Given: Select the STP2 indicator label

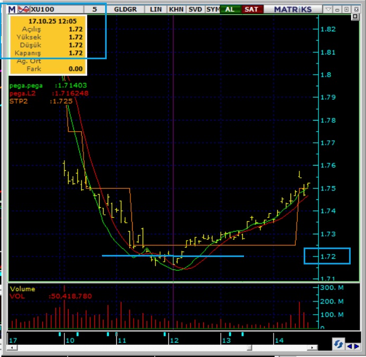Looking at the screenshot, I should [x=18, y=101].
